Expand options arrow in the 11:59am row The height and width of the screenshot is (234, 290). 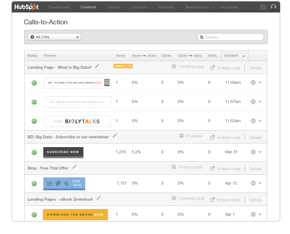coord(260,82)
